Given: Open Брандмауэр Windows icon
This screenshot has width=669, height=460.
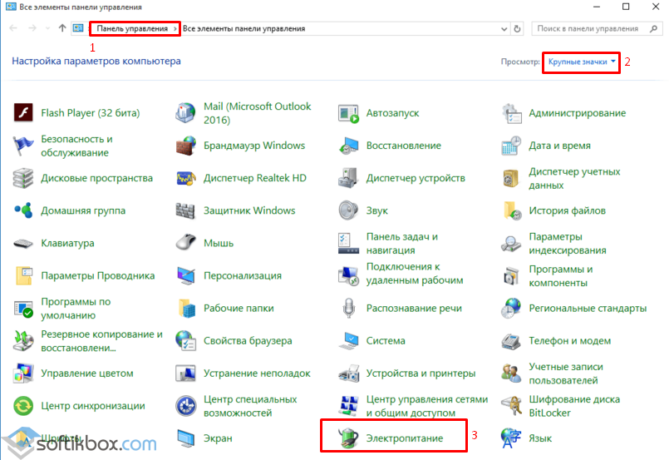Looking at the screenshot, I should click(x=186, y=146).
